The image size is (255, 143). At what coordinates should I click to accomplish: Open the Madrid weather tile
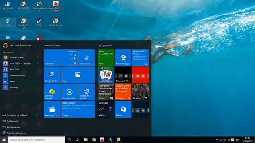coord(106,109)
